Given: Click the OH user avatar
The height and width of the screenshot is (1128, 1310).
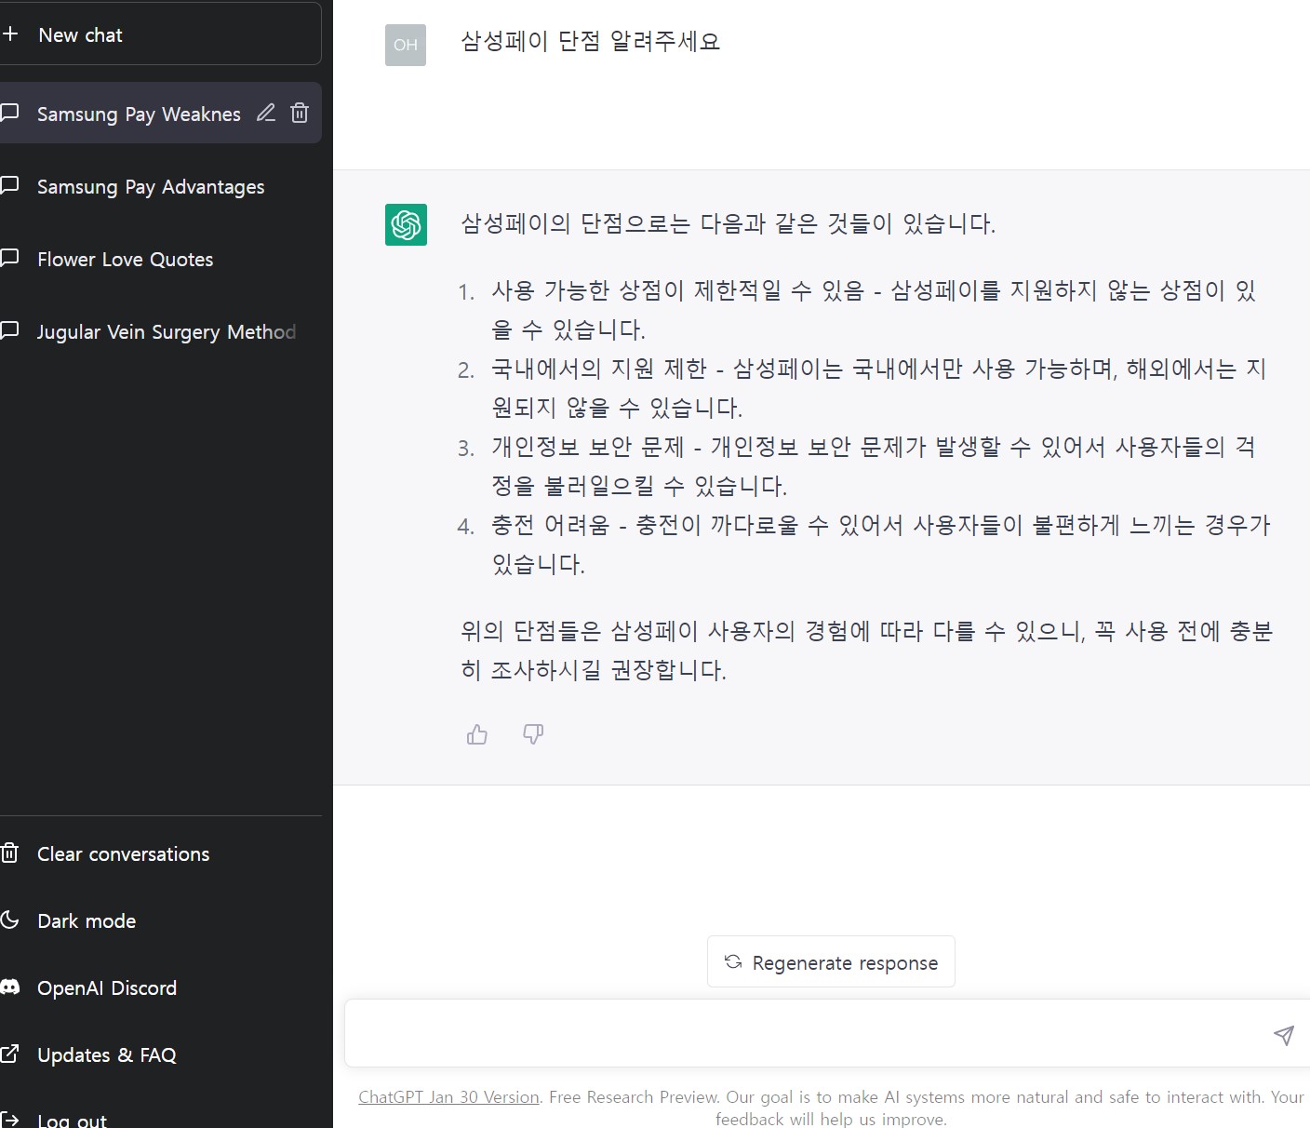Looking at the screenshot, I should [x=406, y=45].
